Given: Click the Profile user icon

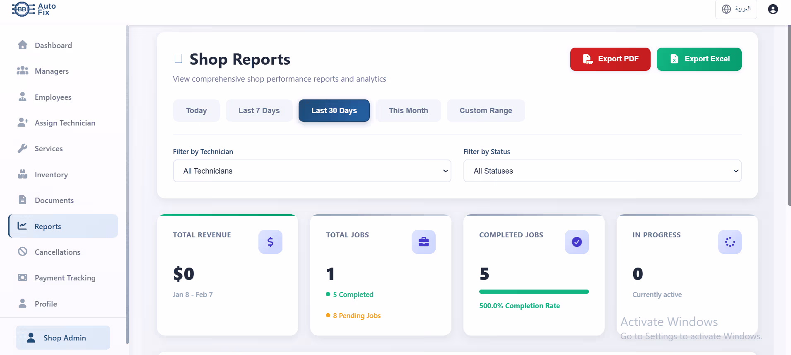Looking at the screenshot, I should pyautogui.click(x=23, y=304).
